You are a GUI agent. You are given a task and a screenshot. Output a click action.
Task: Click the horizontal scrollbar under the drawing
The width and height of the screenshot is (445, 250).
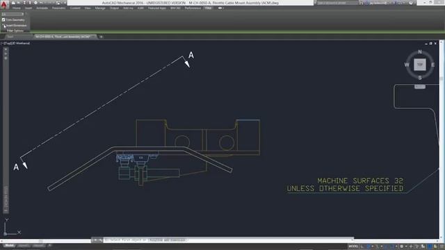click(x=45, y=240)
